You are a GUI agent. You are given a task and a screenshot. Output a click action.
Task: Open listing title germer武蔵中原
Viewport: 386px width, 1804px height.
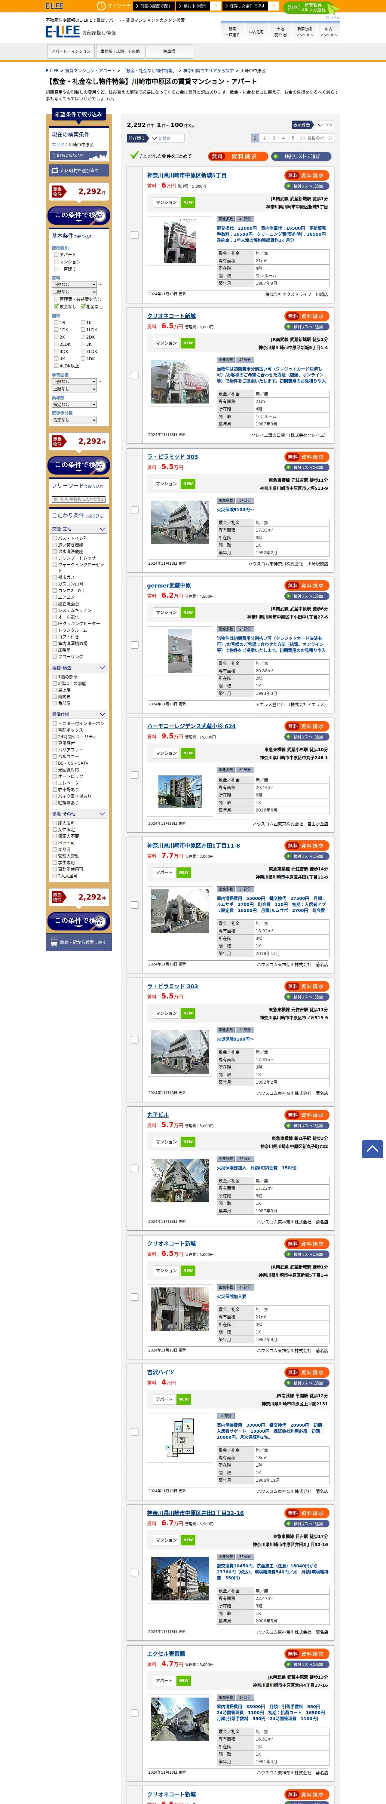[169, 585]
